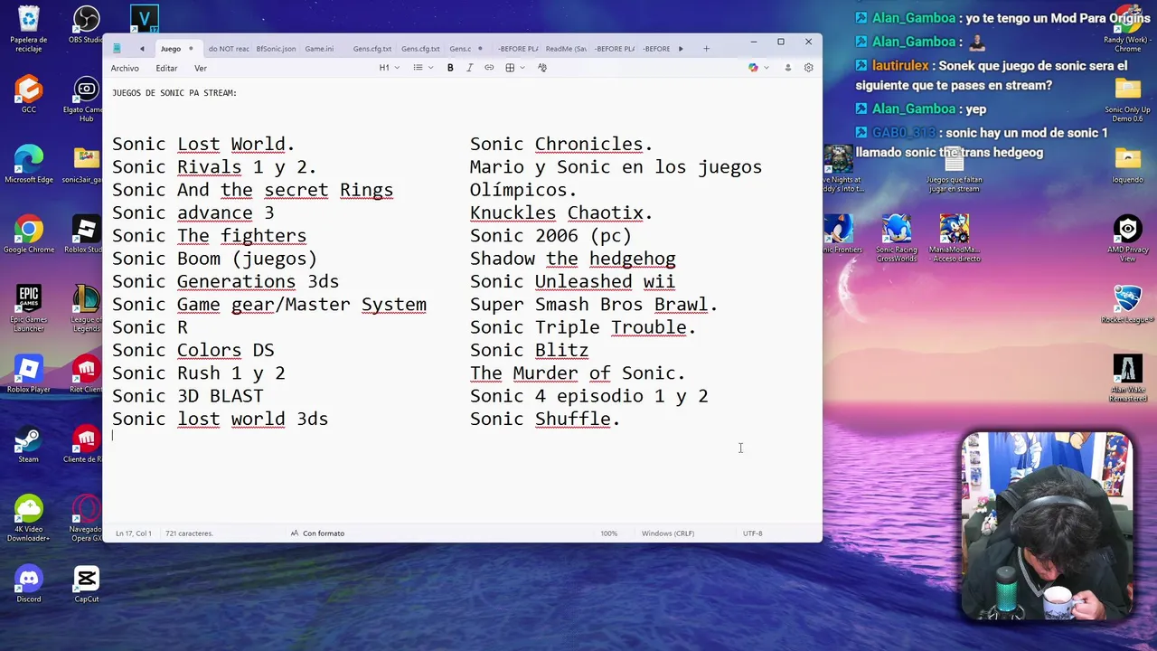Open the Discord desktop icon
Viewport: 1157px width, 651px height.
(29, 583)
